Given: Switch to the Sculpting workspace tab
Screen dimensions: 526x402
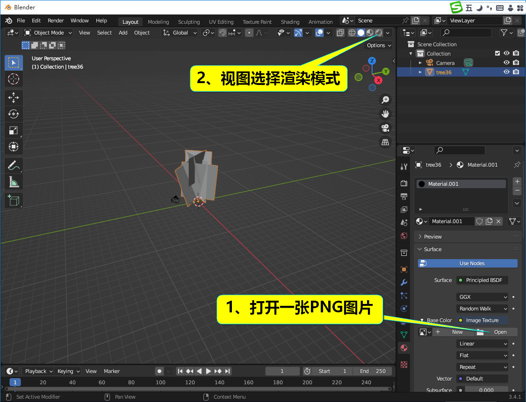Looking at the screenshot, I should pos(188,22).
